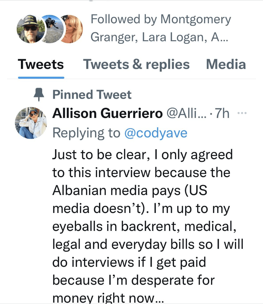Select the blonde woman's follower avatar
263x304 pixels.
(x=72, y=29)
